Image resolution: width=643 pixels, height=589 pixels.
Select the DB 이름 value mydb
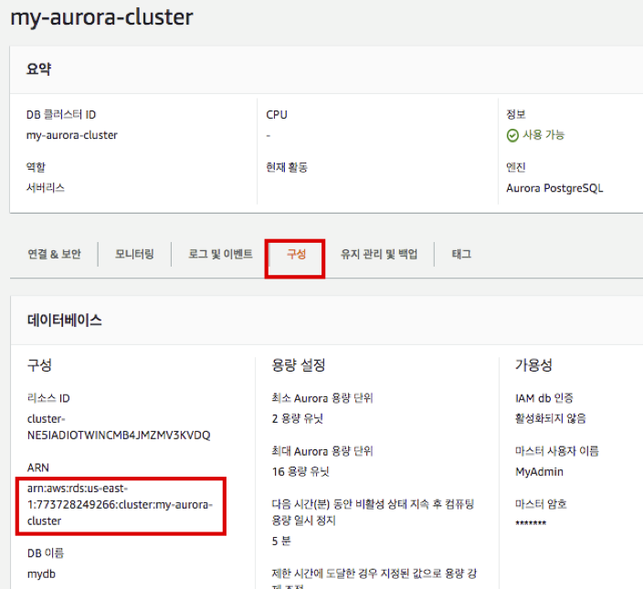(42, 574)
